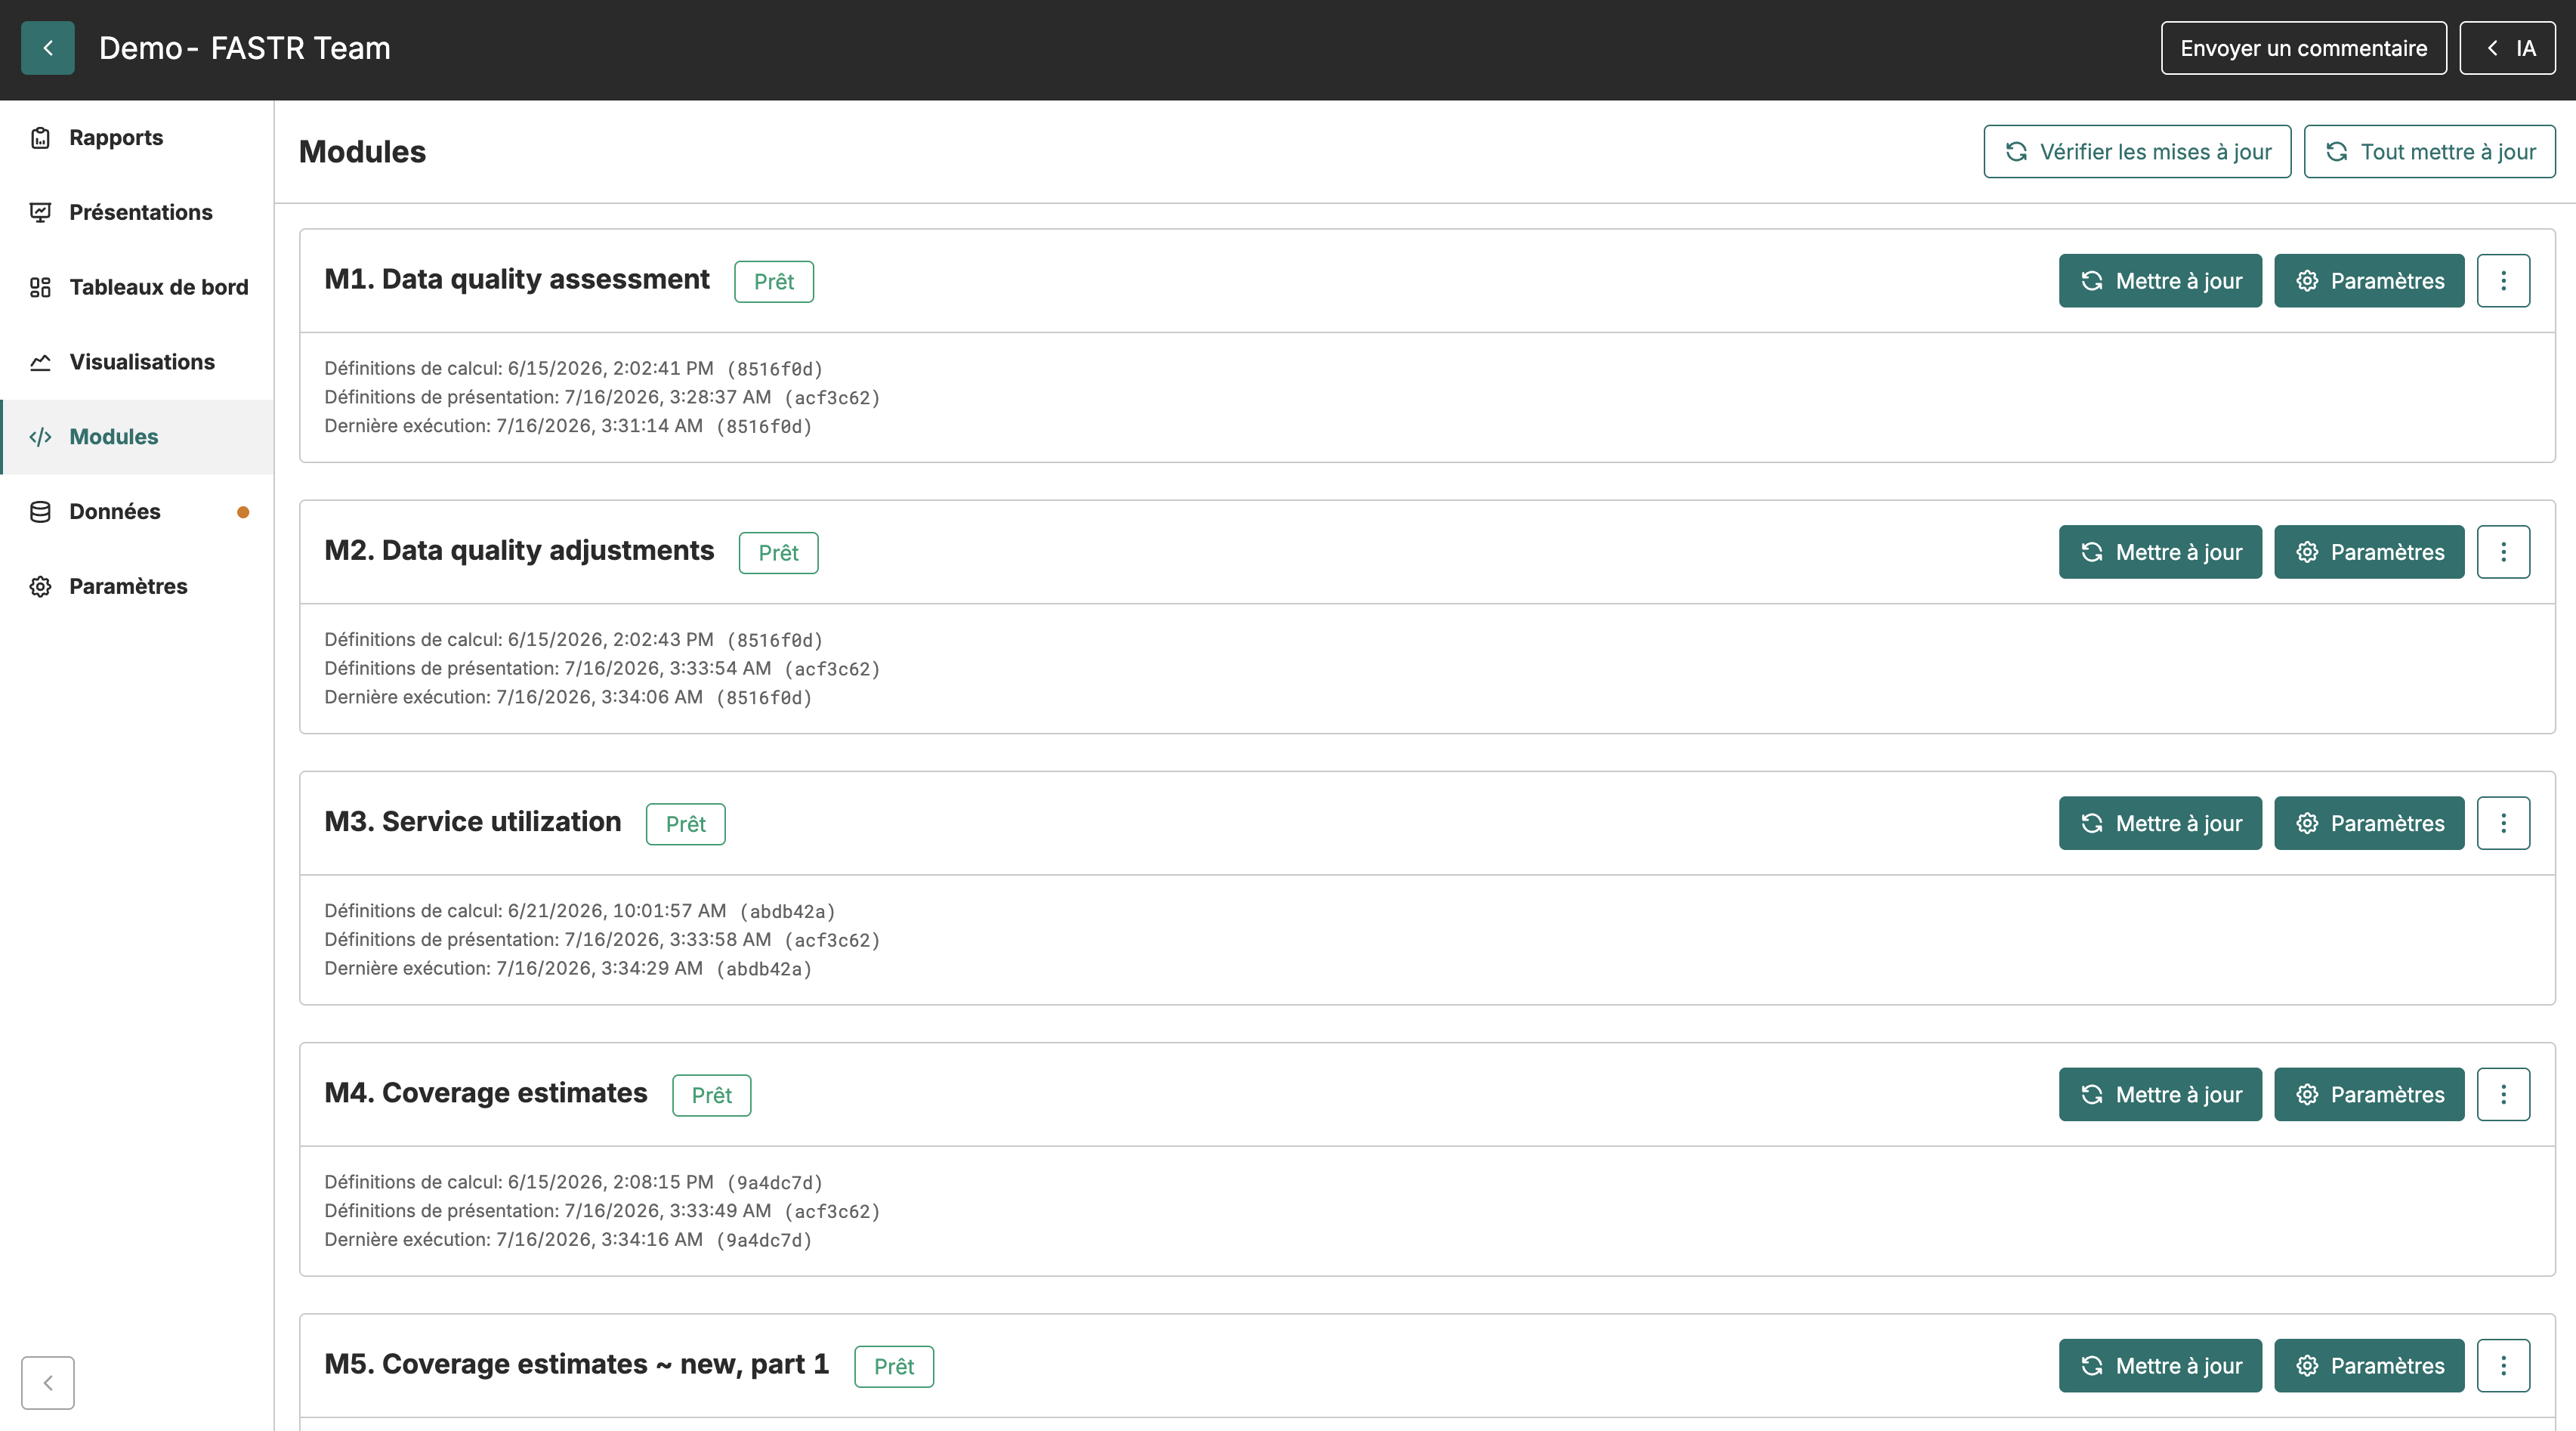The image size is (2576, 1431).
Task: Expand the IA panel
Action: tap(2508, 48)
